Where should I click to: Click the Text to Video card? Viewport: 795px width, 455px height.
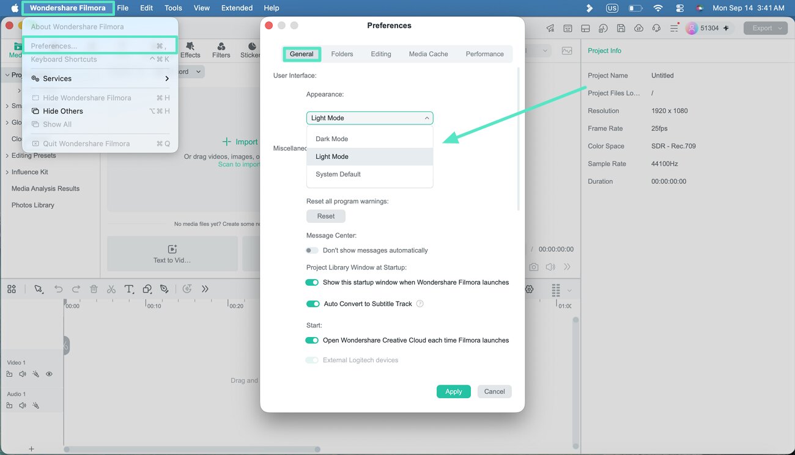click(x=172, y=254)
